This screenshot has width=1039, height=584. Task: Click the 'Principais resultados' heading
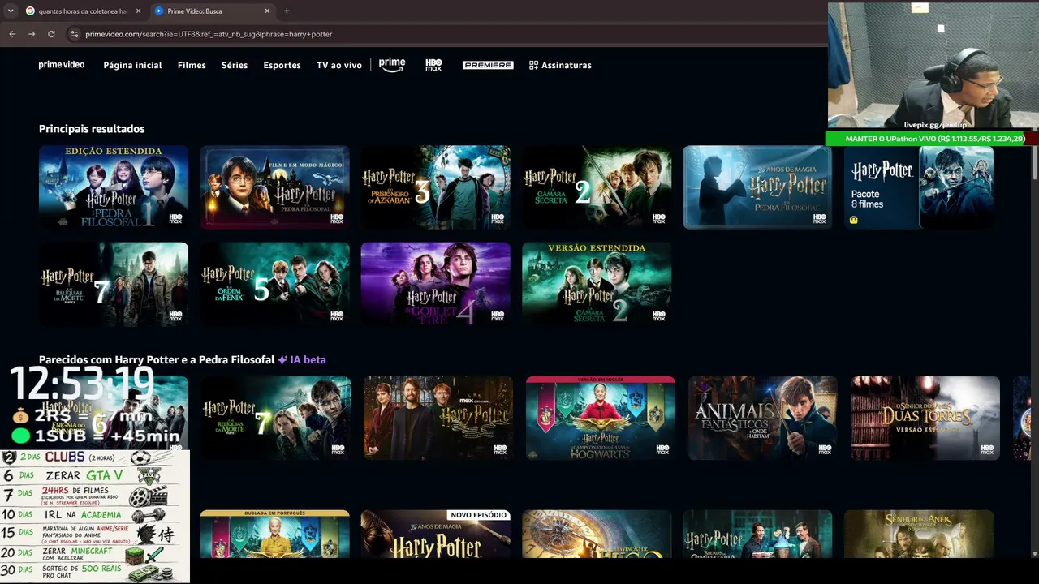coord(92,129)
